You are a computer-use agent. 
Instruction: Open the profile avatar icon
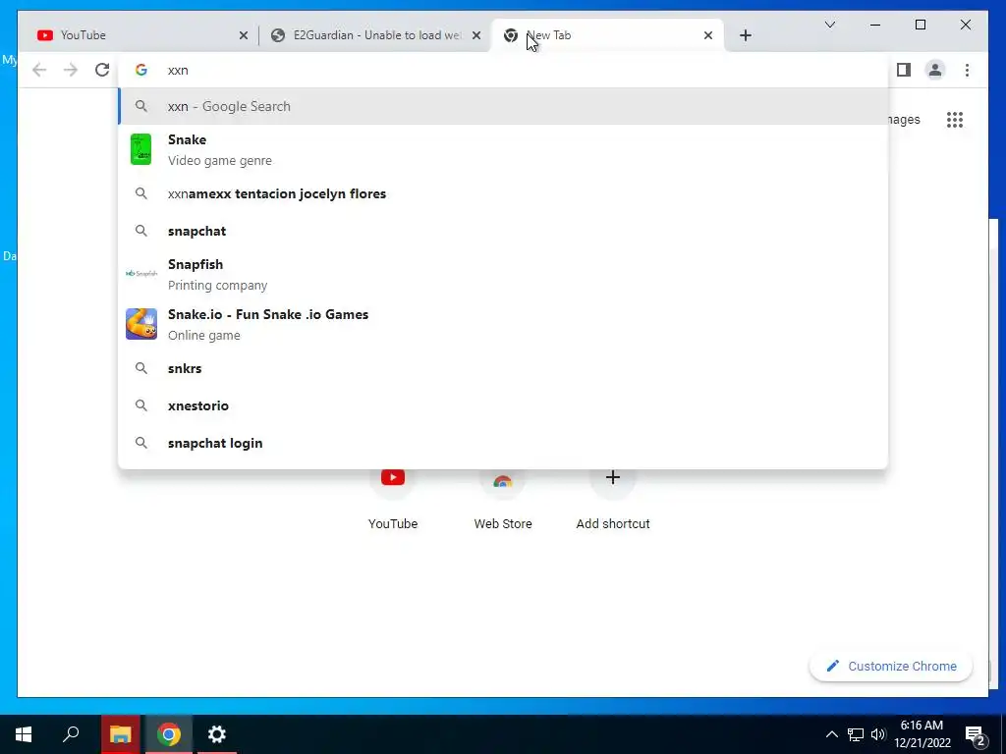click(x=935, y=70)
